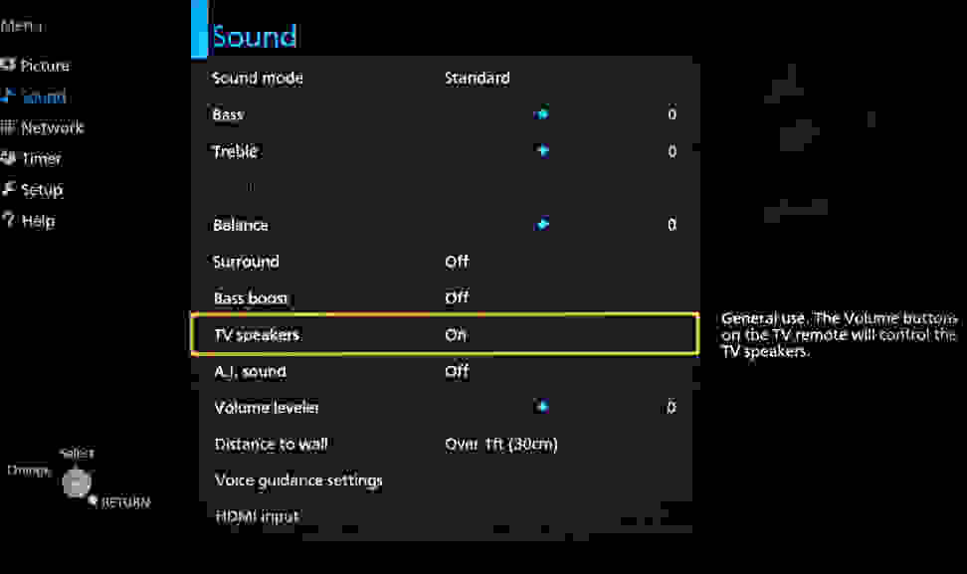Open the HDMI input entry
The width and height of the screenshot is (967, 574).
pos(257,516)
